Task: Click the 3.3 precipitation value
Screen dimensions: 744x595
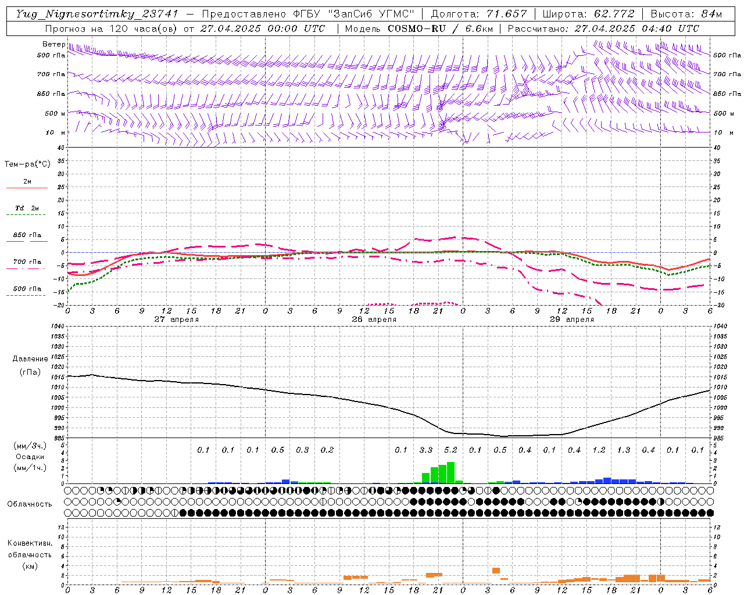Action: 426,450
